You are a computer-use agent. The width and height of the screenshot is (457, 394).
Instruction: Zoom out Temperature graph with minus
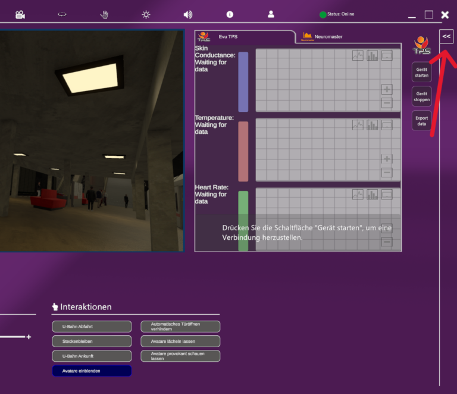coord(387,173)
